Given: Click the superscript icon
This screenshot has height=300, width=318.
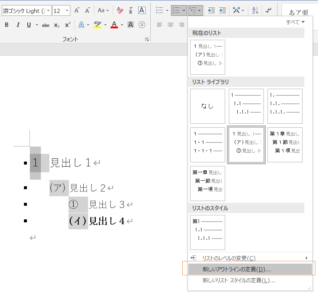Looking at the screenshot, I should click(x=67, y=25).
